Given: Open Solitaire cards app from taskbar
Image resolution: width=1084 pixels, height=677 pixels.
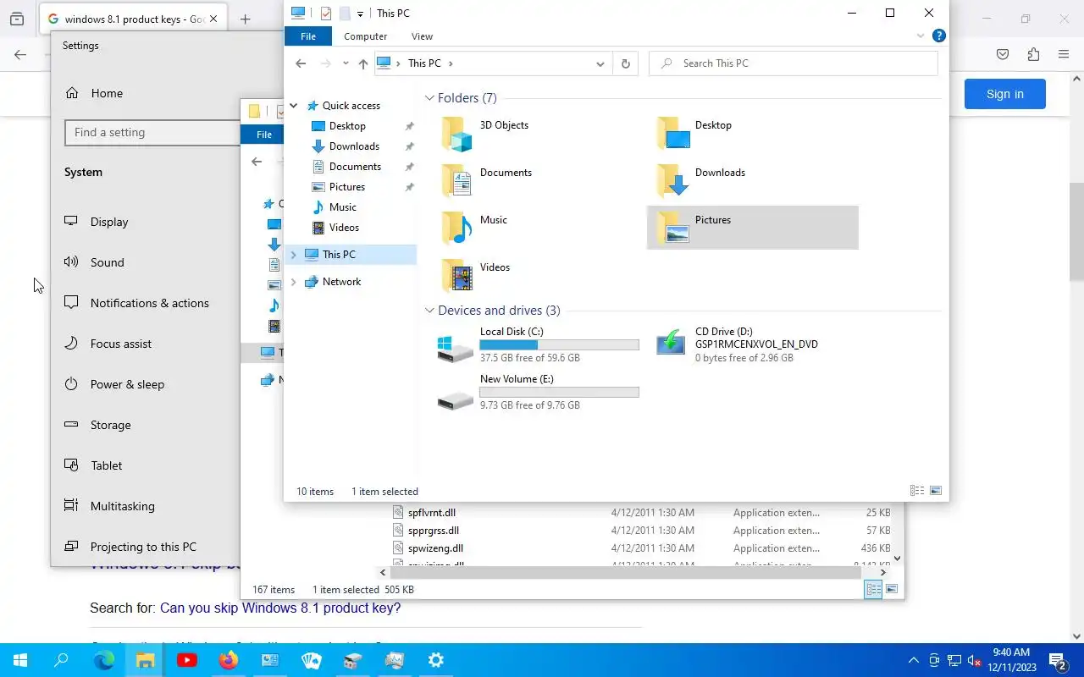Looking at the screenshot, I should pos(312,660).
